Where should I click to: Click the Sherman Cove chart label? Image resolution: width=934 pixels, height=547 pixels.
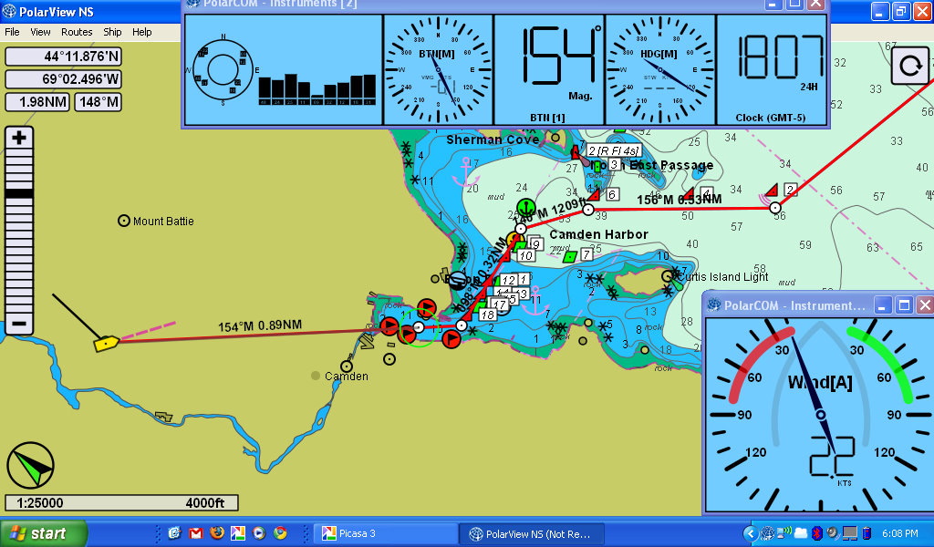point(493,139)
